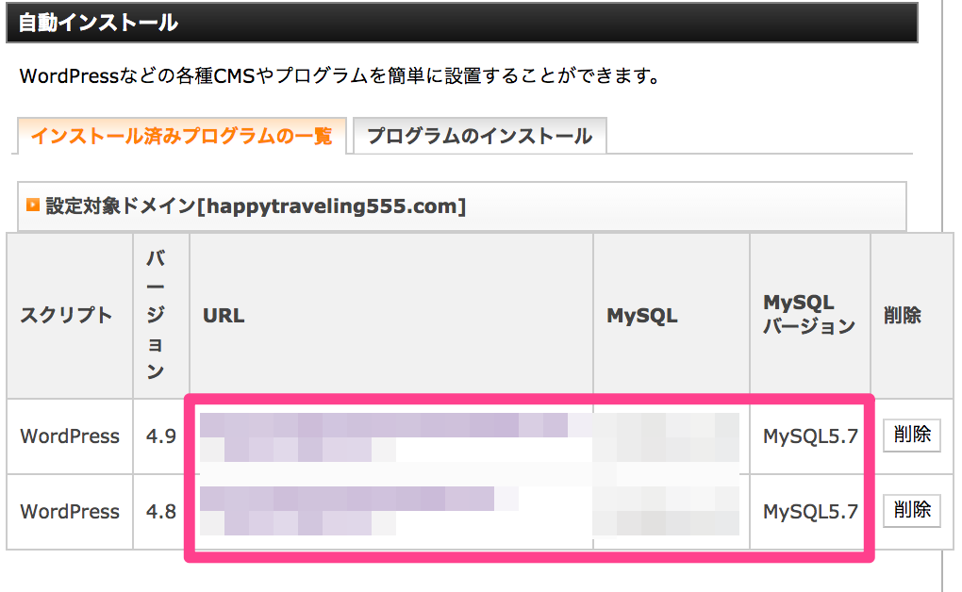Select WordPress script cell in 4.8 row

pyautogui.click(x=70, y=512)
